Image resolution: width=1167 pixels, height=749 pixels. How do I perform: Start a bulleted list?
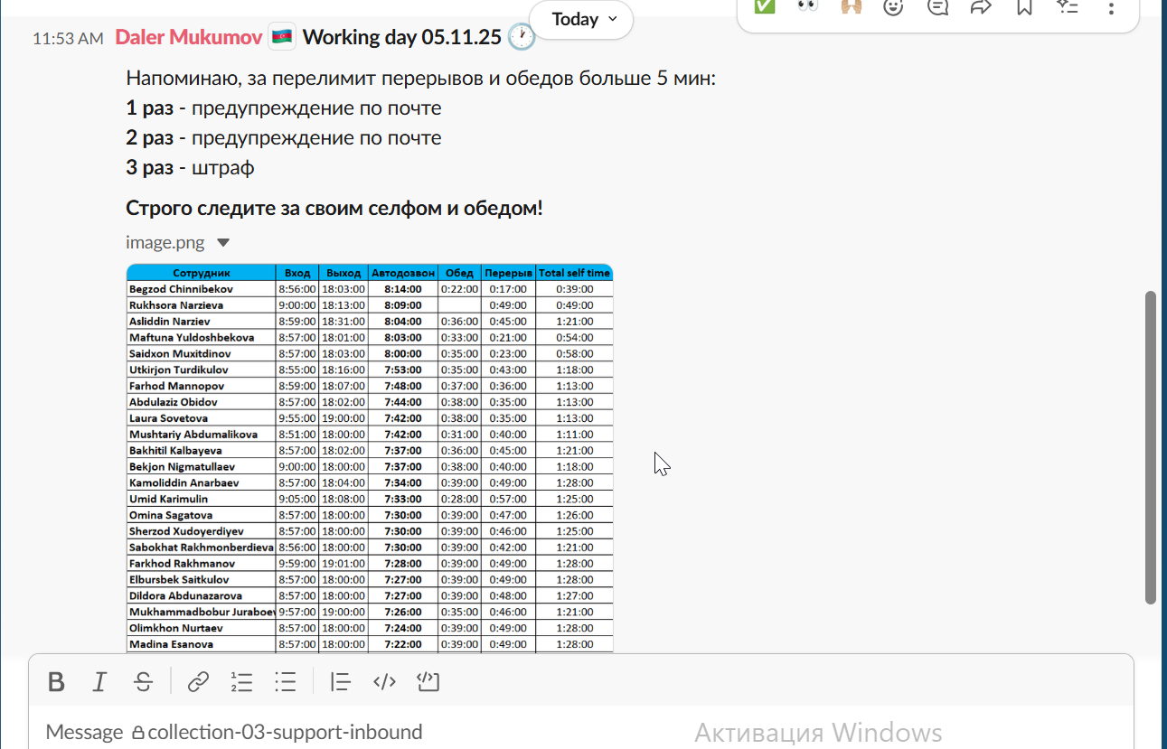click(x=286, y=682)
